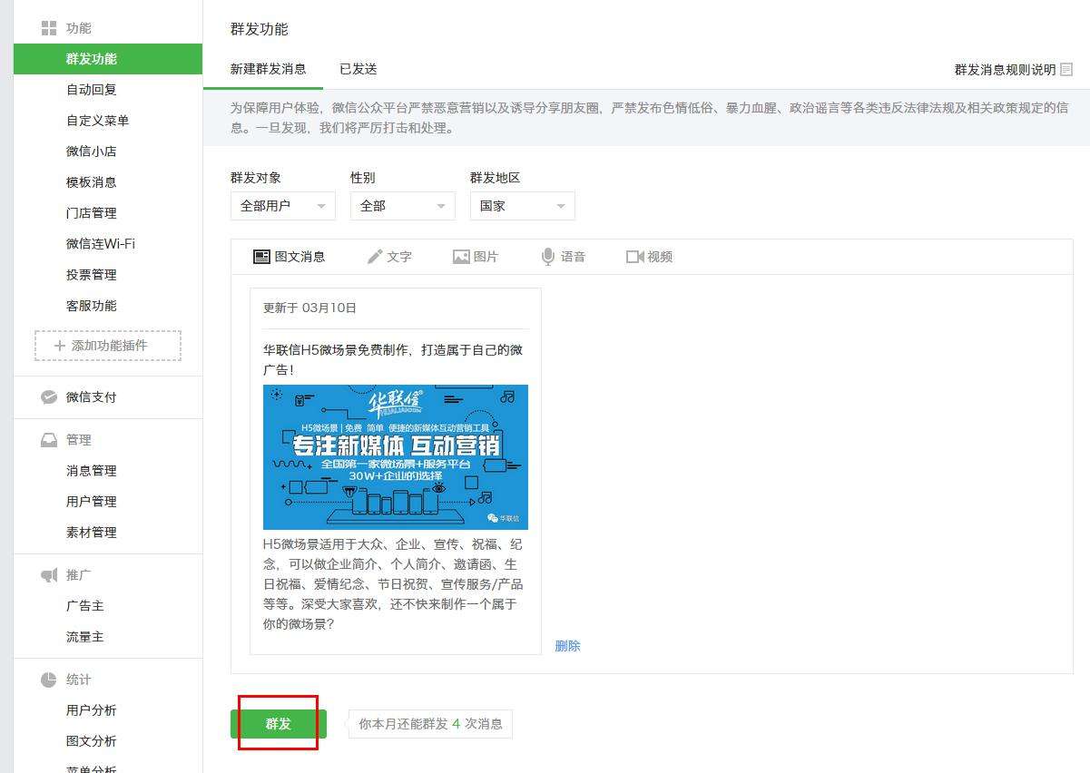This screenshot has width=1090, height=773.
Task: Select the 图文消息 message type icon
Action: 261,257
